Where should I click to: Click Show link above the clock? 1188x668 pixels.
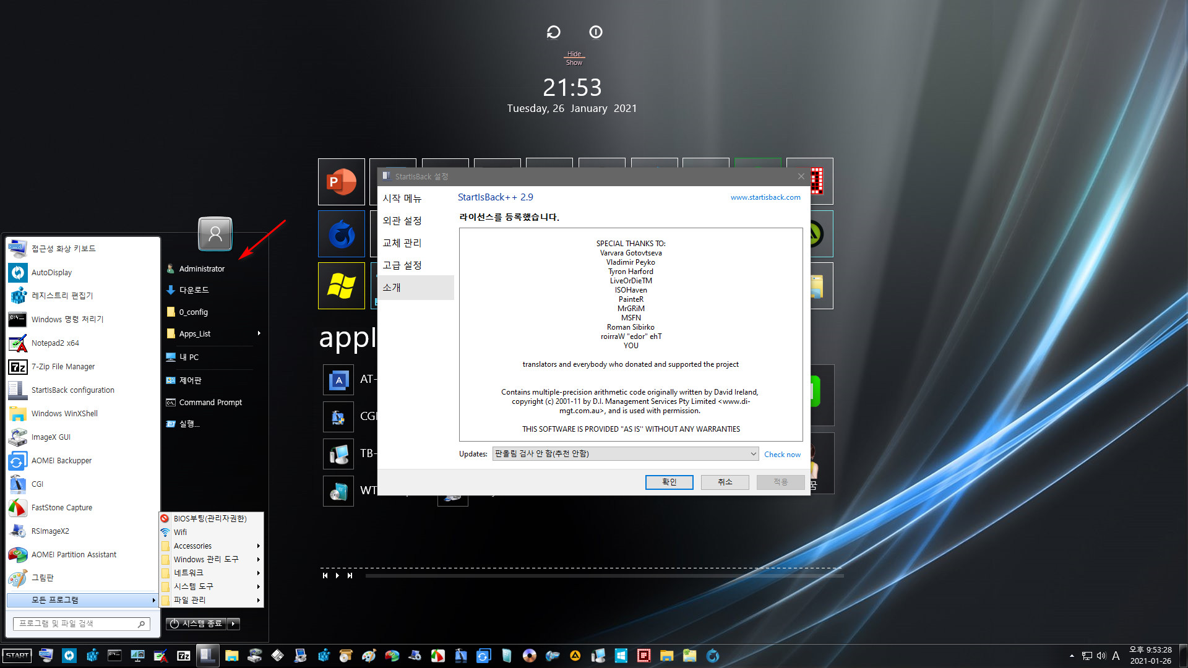(x=574, y=62)
